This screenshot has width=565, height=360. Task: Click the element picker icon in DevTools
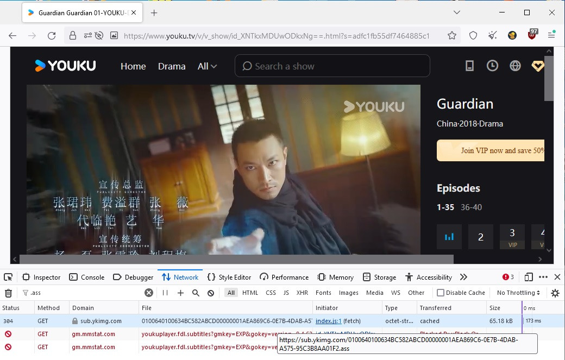tap(8, 277)
